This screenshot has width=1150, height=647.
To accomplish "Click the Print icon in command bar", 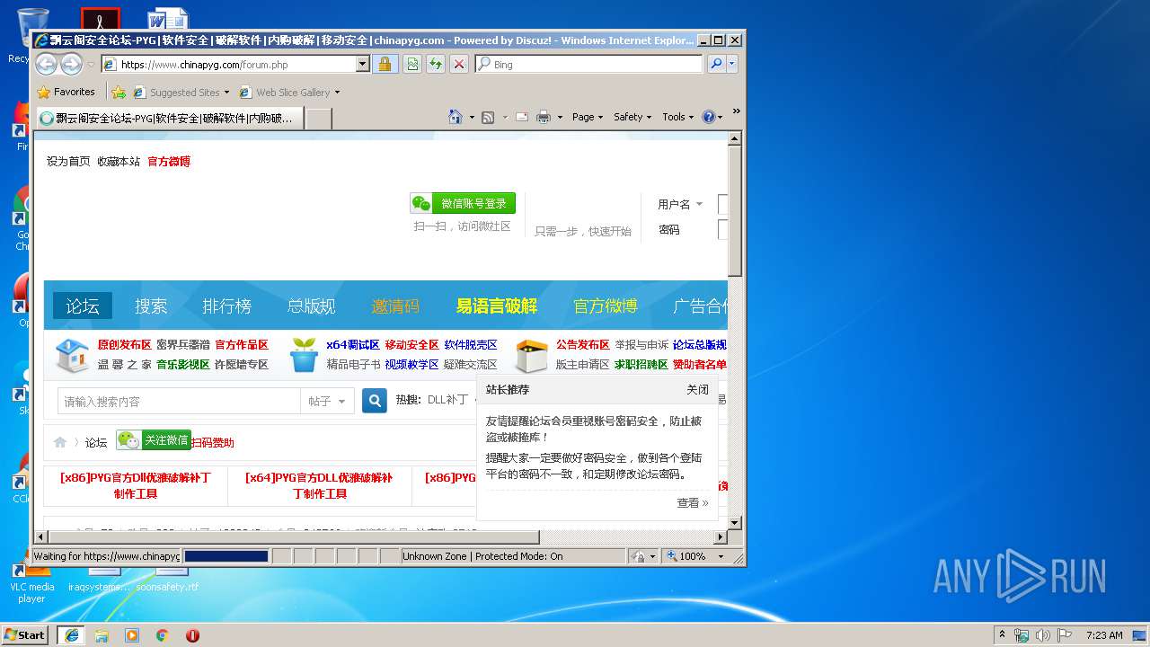I will [544, 117].
